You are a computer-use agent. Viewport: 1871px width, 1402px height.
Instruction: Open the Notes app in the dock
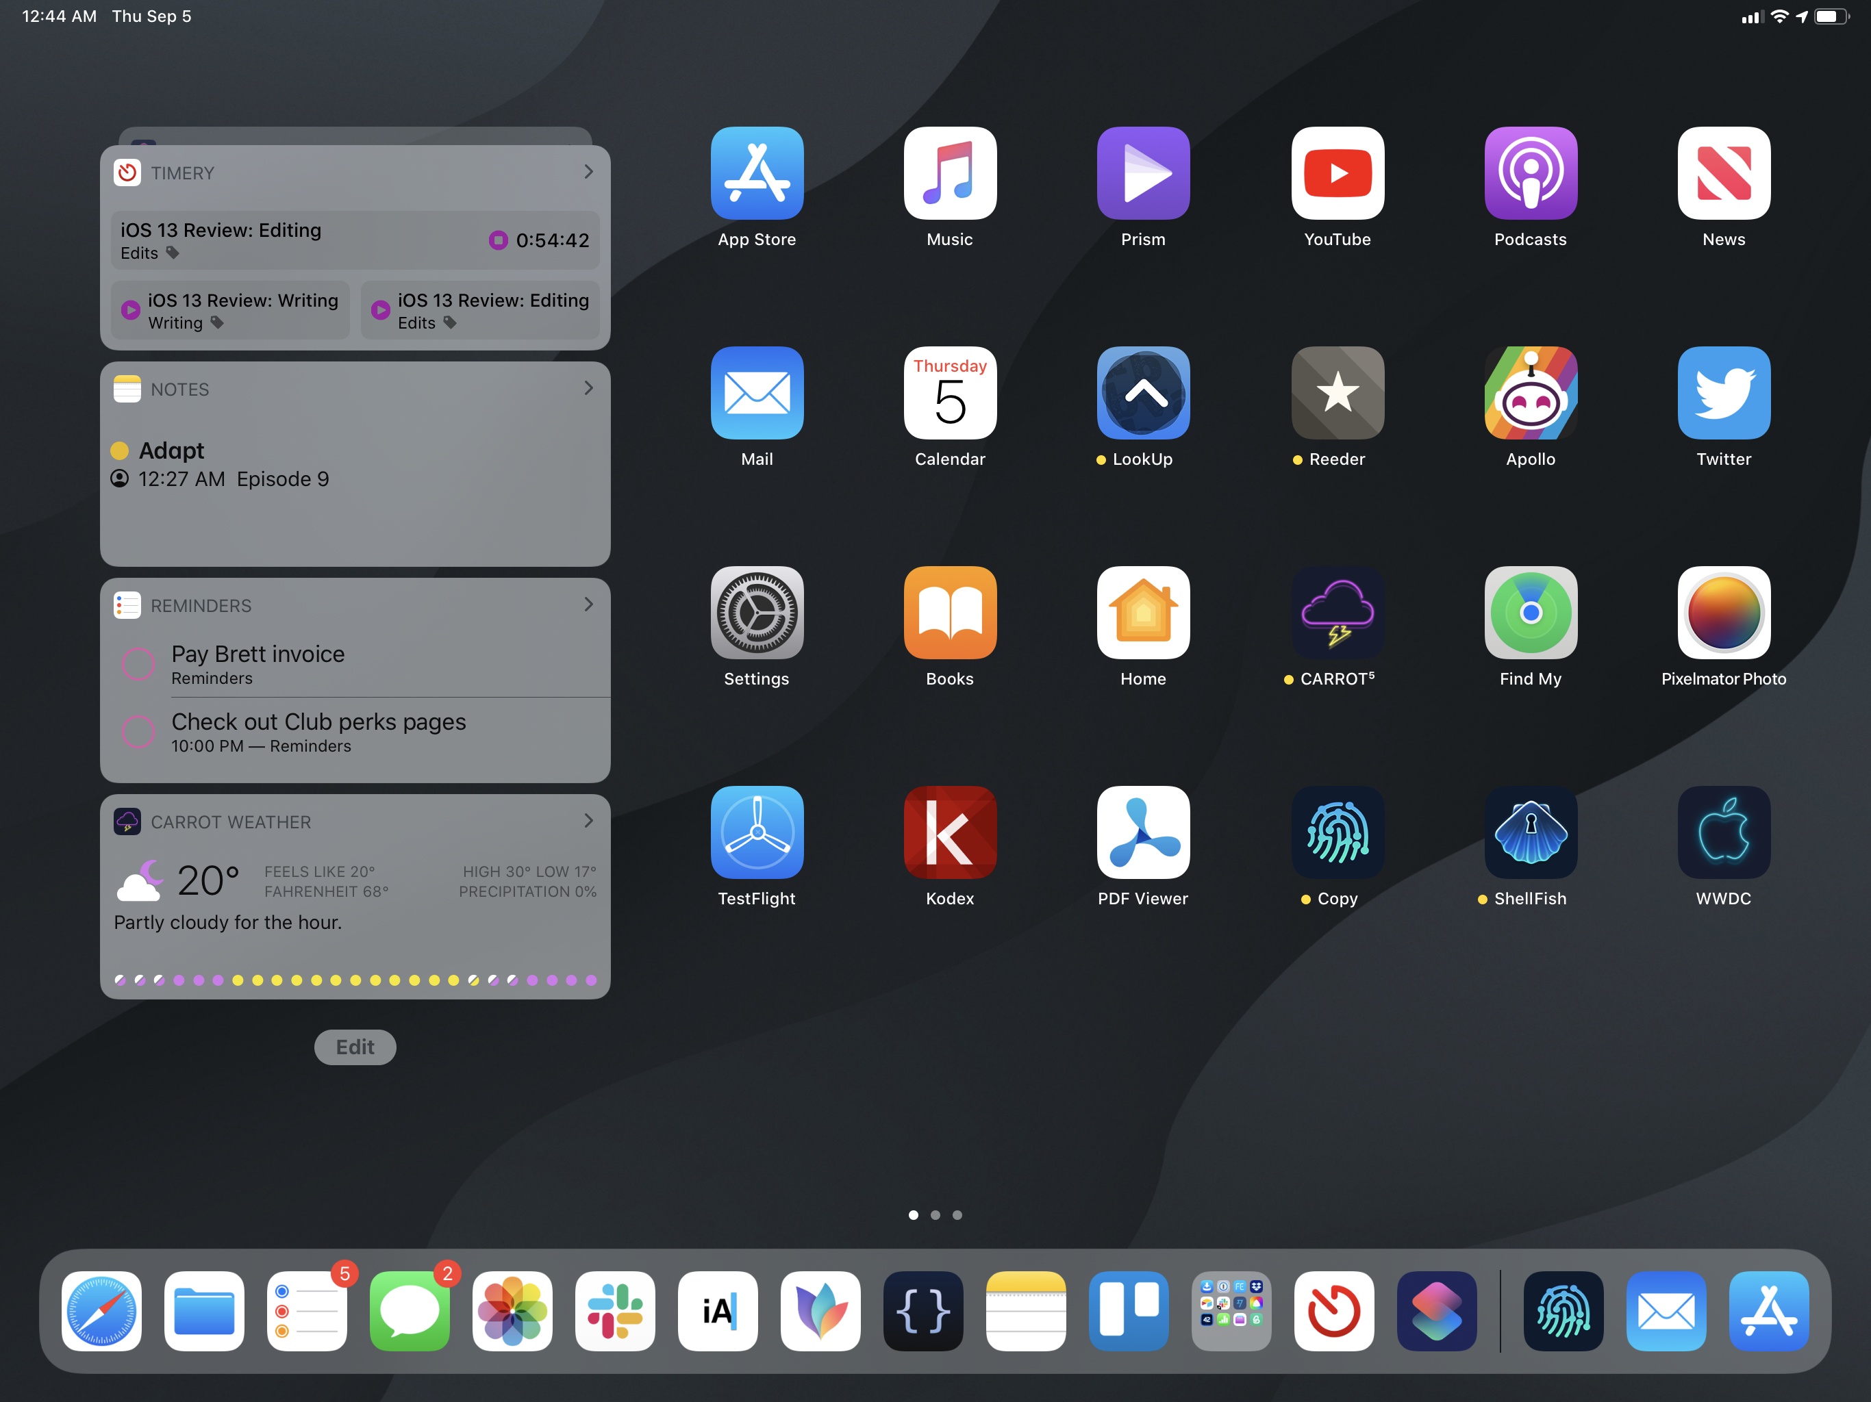1026,1311
